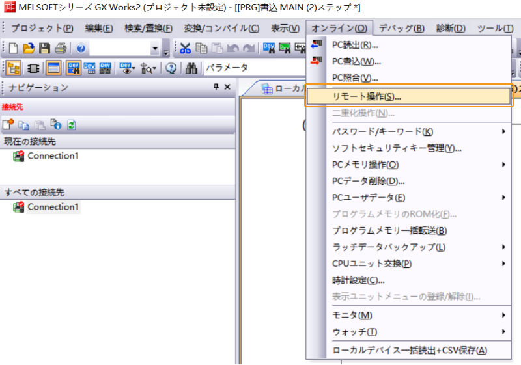Pin the ナビゲーション panel
The height and width of the screenshot is (365, 521).
pyautogui.click(x=216, y=87)
